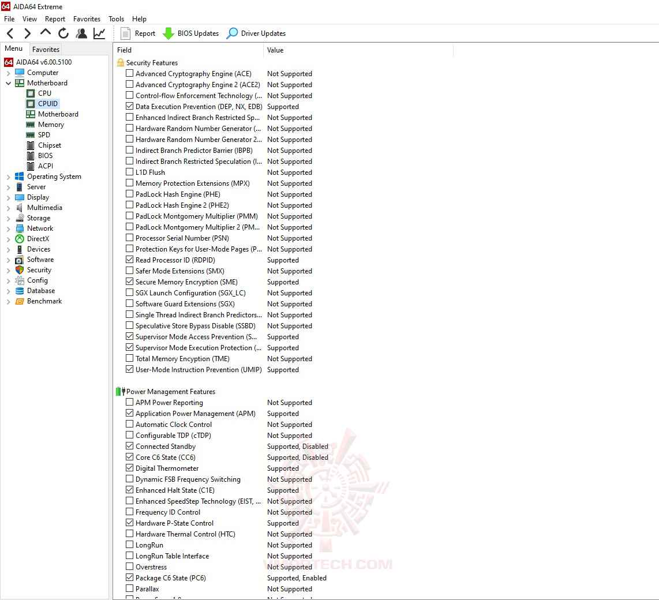Go forward with the right arrow toolbar icon
The image size is (659, 600).
[x=27, y=33]
